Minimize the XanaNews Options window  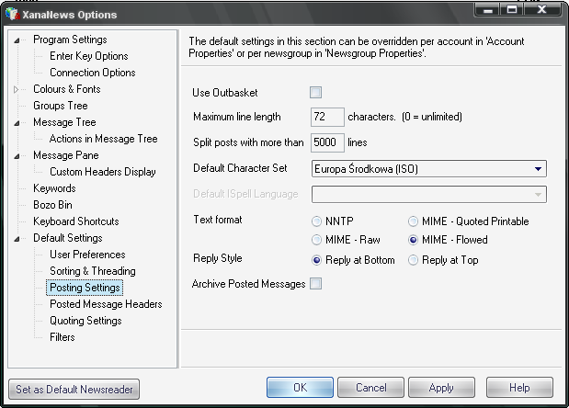(488, 10)
